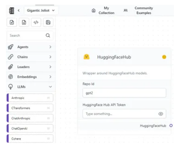The height and width of the screenshot is (145, 191).
Task: Click the magnifier search icon
Action: click(48, 35)
